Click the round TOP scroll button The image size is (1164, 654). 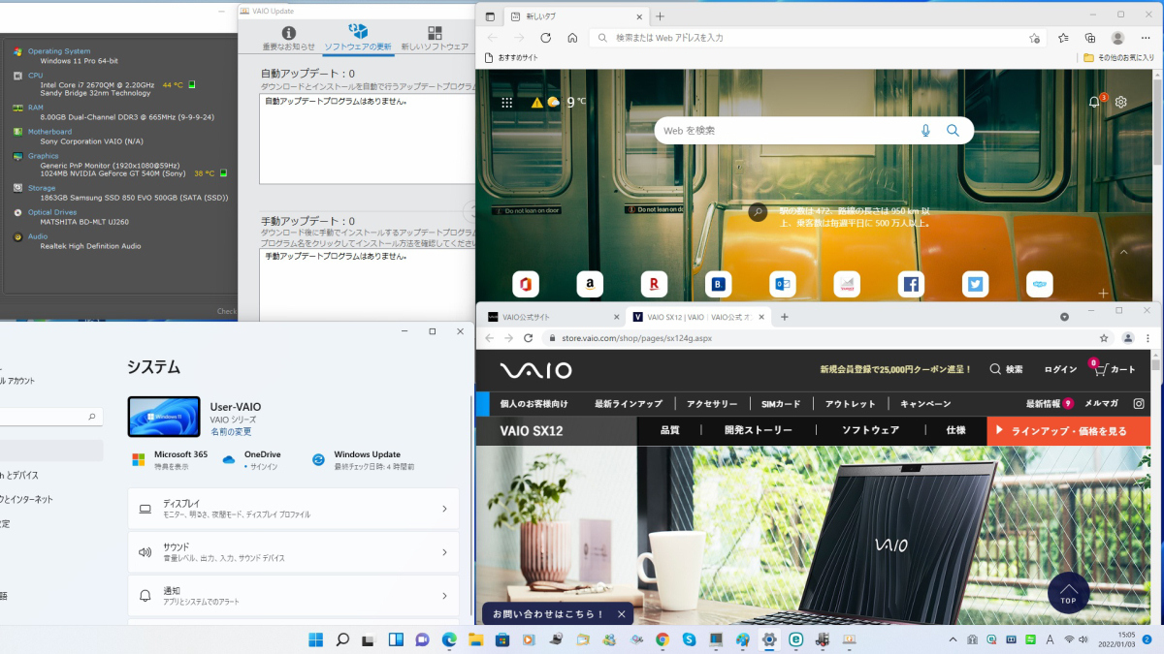coord(1068,593)
